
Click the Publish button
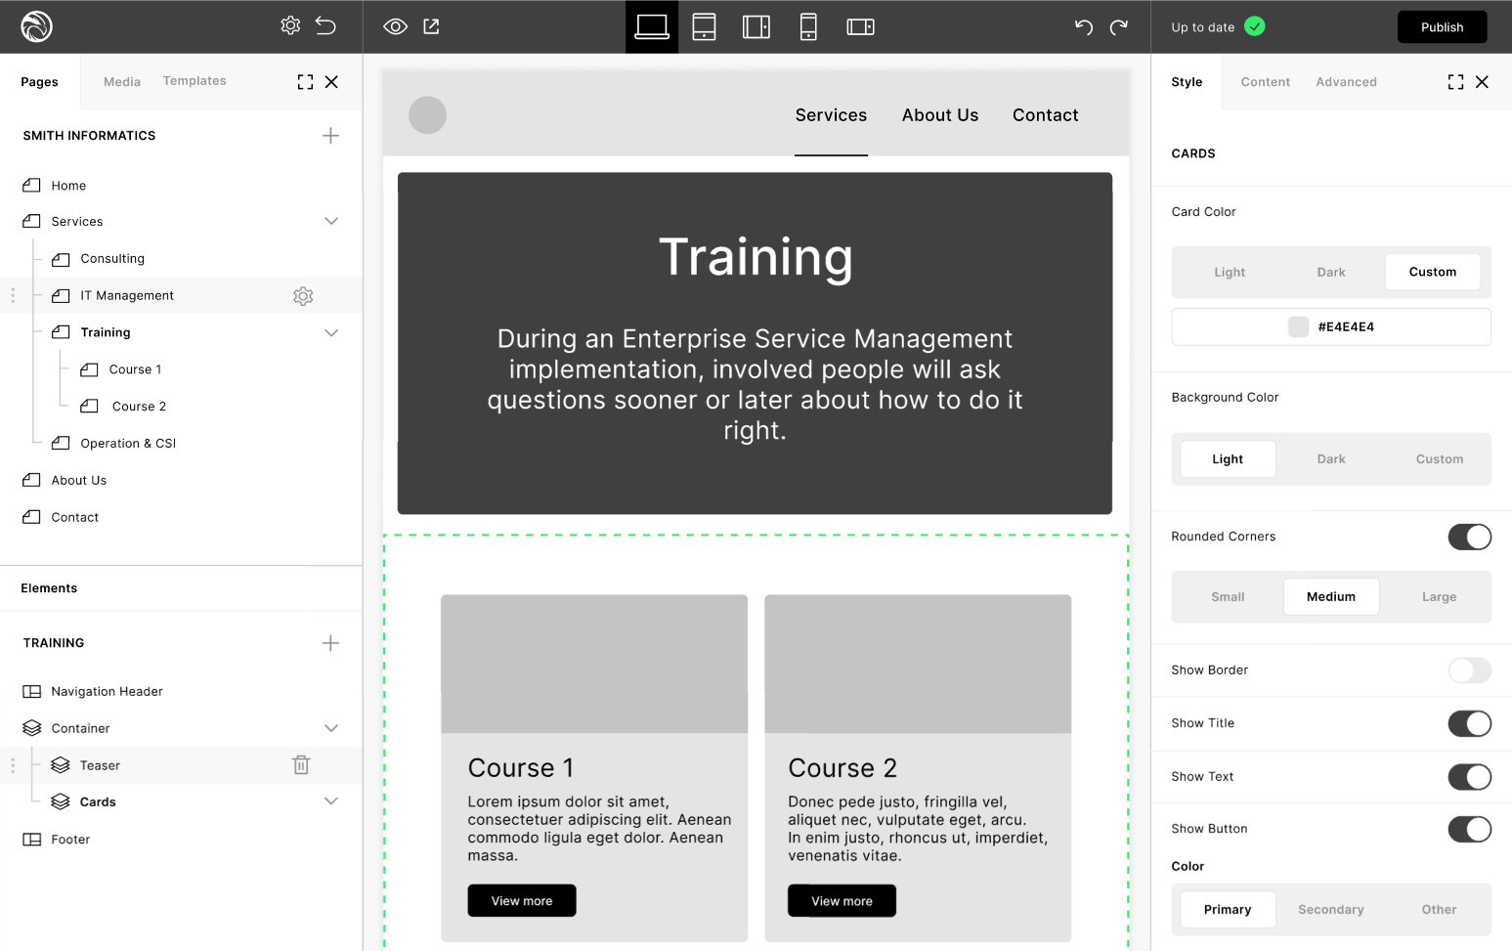click(1442, 27)
